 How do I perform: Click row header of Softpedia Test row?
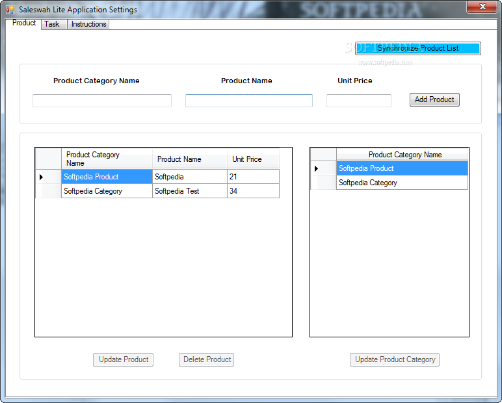[x=48, y=191]
